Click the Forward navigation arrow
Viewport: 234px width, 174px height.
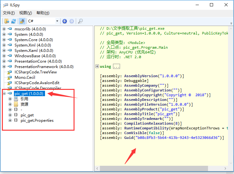(x=72, y=21)
